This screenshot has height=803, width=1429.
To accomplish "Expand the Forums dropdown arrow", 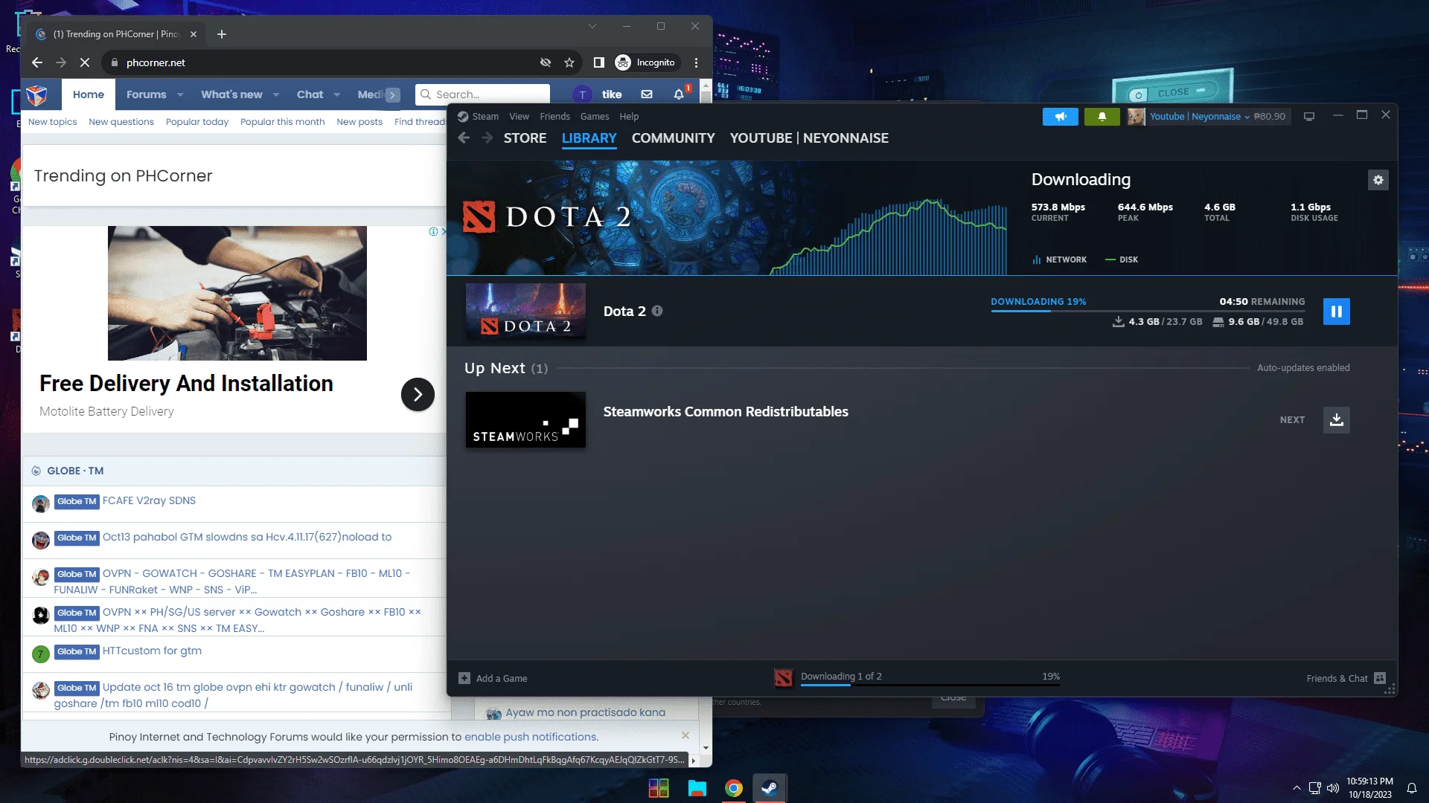I will pos(180,95).
